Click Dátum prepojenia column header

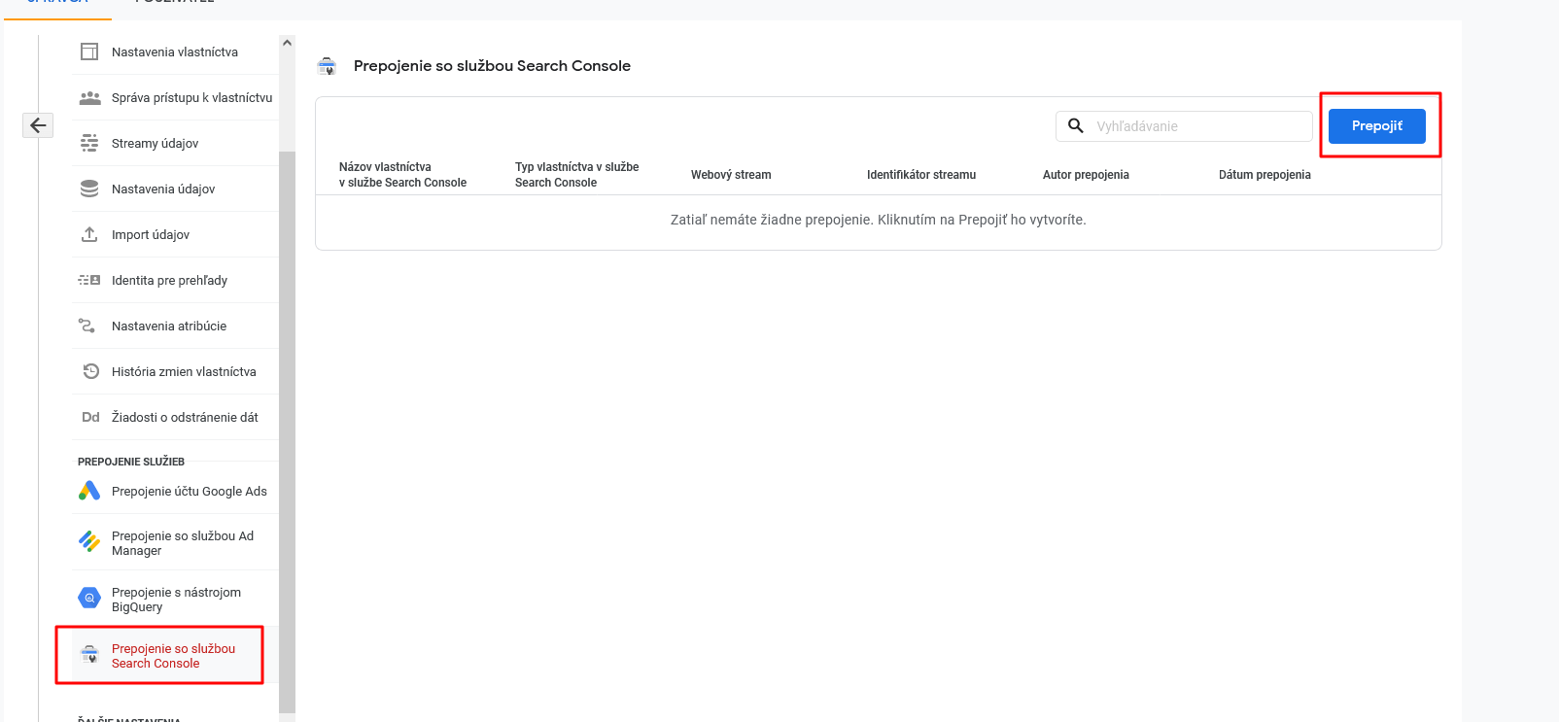(x=1265, y=175)
